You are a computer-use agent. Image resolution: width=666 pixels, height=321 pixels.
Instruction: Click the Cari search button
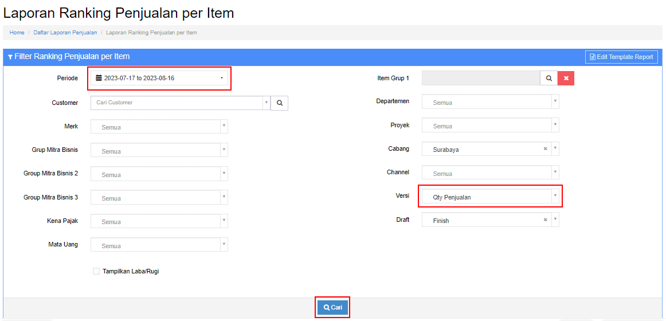pos(332,307)
